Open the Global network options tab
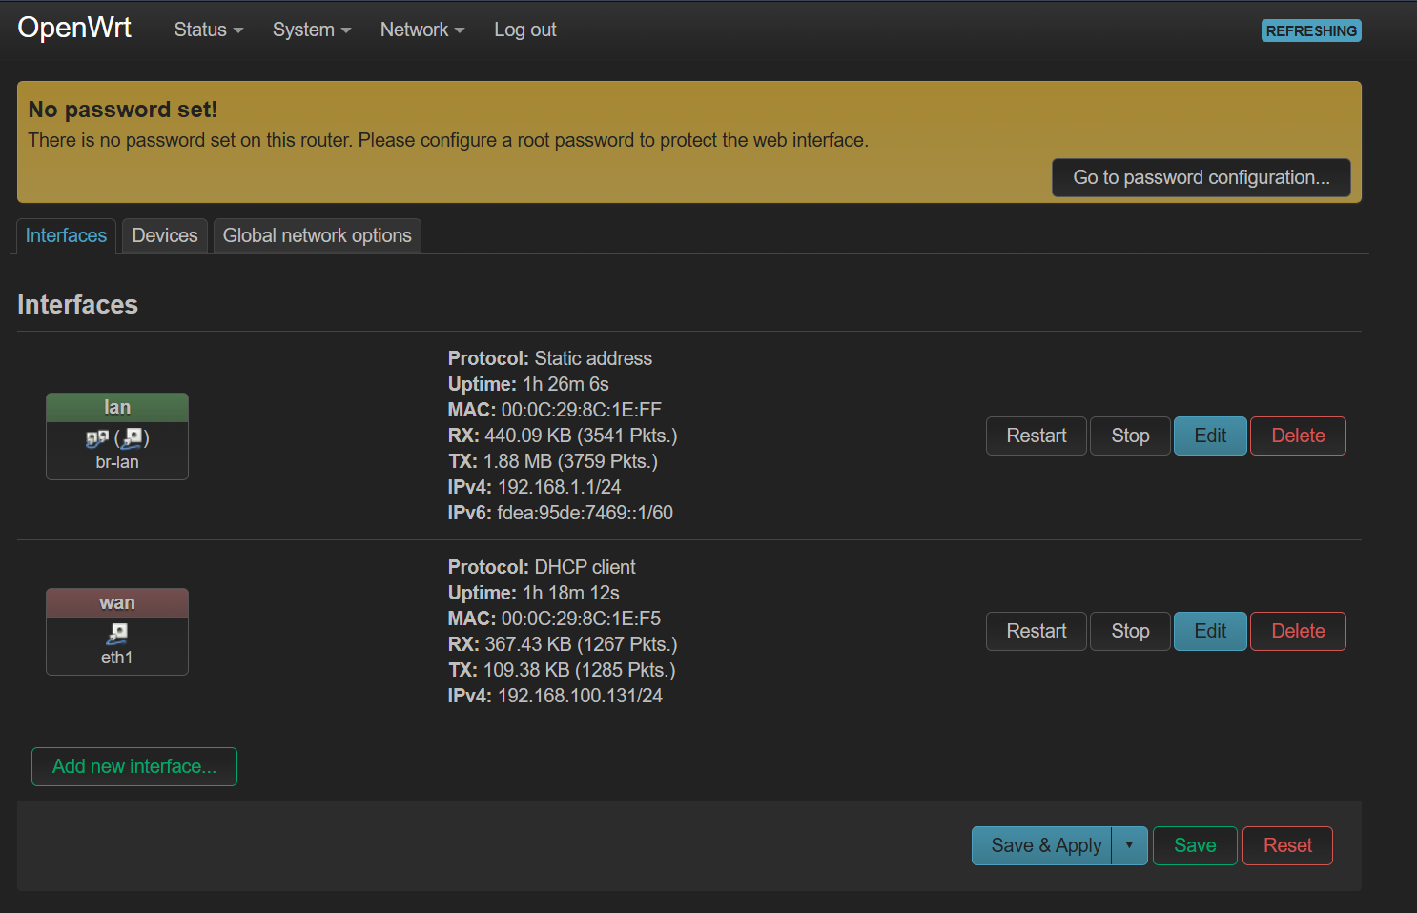The height and width of the screenshot is (913, 1417). click(318, 235)
